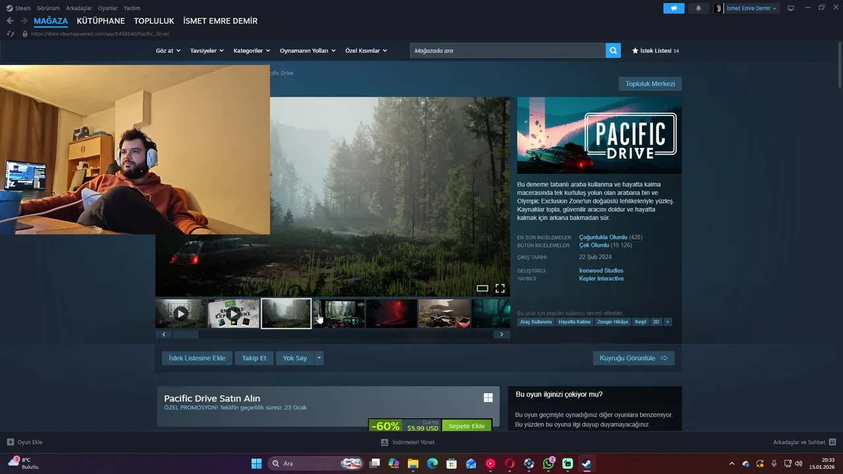Image resolution: width=843 pixels, height=474 pixels.
Task: Click the Yok Say button
Action: (x=295, y=358)
